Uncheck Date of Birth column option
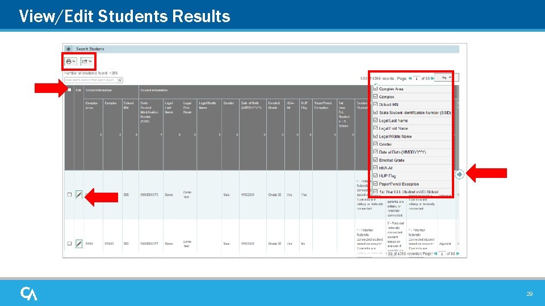545x306 pixels. pos(375,152)
